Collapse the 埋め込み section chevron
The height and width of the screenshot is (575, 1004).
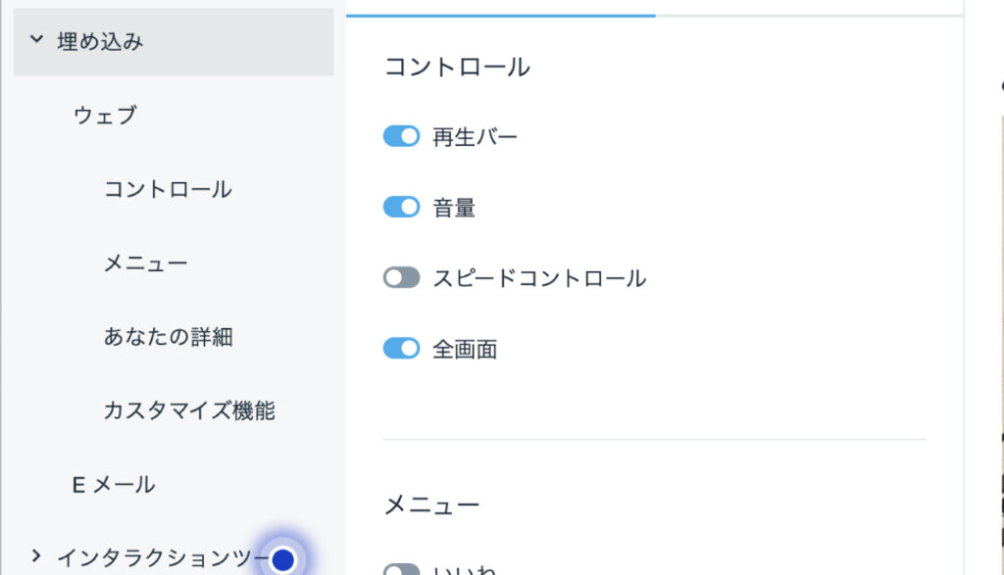(36, 39)
